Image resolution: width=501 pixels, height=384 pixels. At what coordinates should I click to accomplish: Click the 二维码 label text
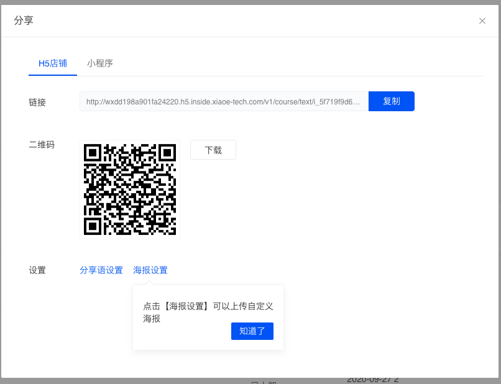[x=42, y=145]
